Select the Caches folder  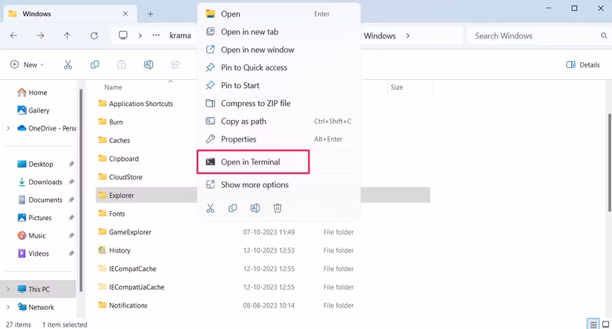(x=114, y=140)
